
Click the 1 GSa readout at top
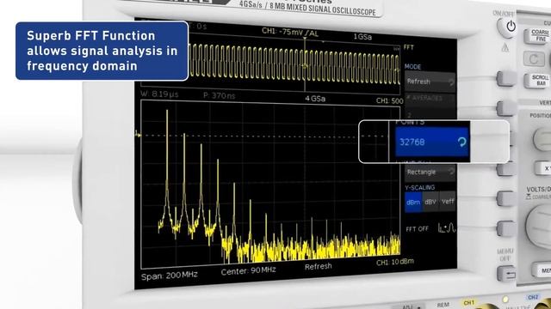pos(362,37)
